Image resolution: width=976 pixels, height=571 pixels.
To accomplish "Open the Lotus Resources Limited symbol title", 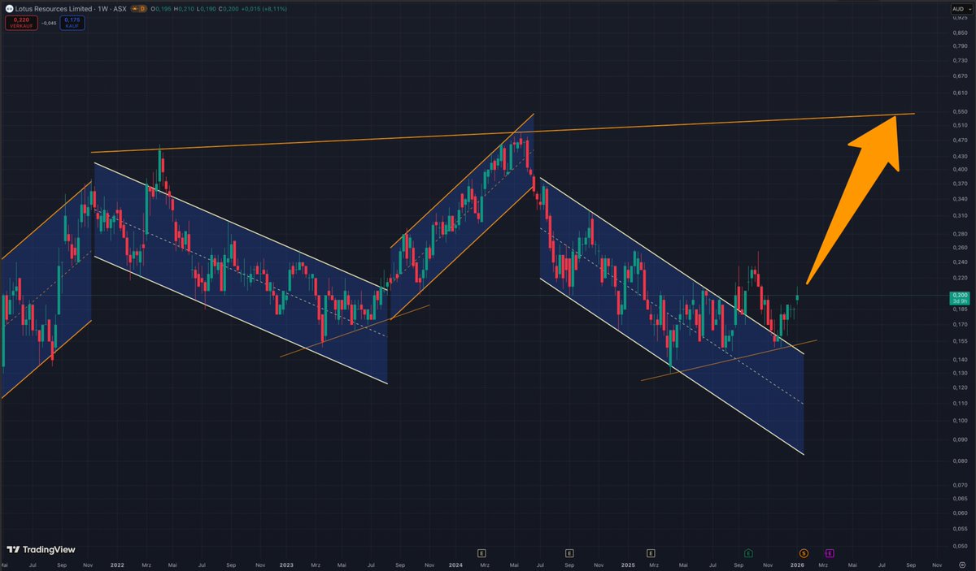I will pos(54,9).
